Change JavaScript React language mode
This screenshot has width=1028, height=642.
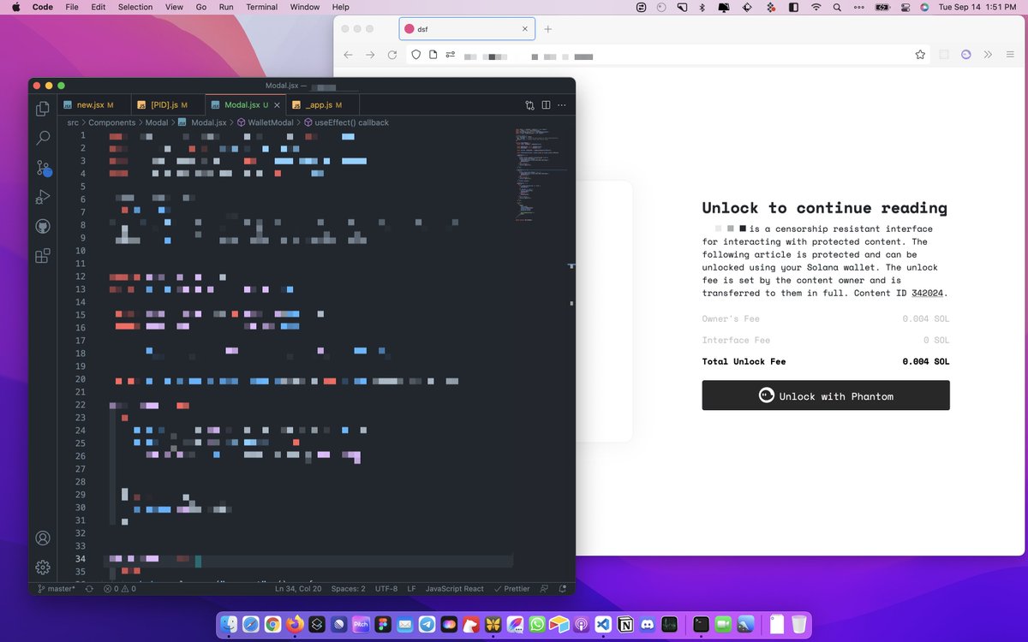(455, 589)
